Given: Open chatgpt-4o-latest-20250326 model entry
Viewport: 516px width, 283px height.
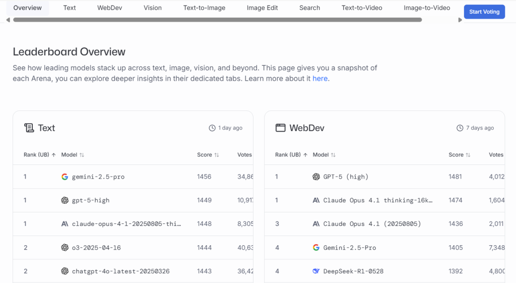Looking at the screenshot, I should [121, 271].
